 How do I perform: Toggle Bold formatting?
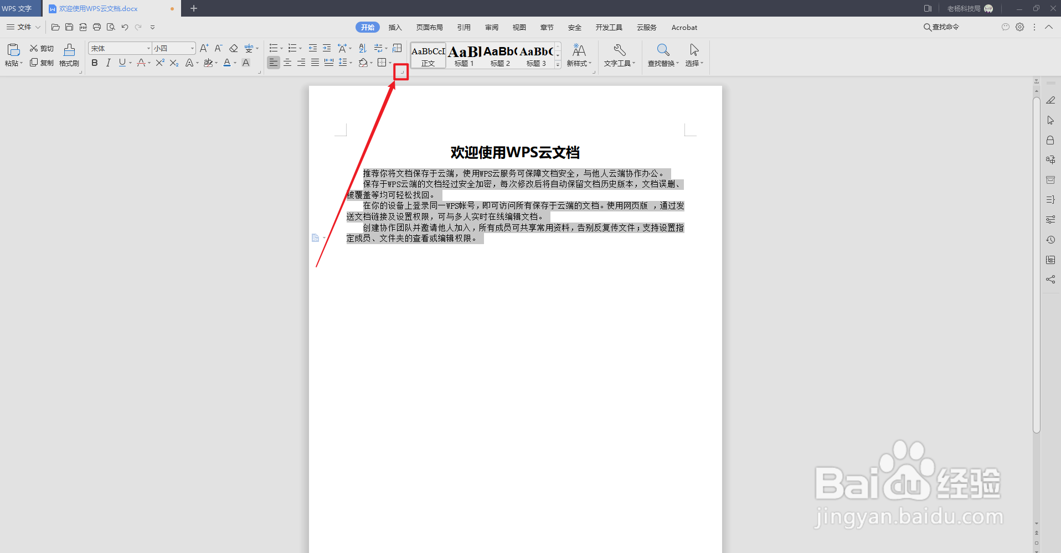(95, 63)
